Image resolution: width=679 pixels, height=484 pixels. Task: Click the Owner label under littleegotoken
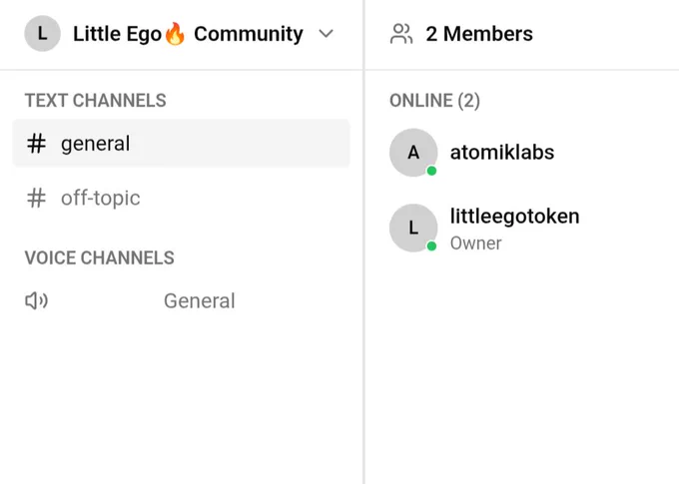(475, 243)
